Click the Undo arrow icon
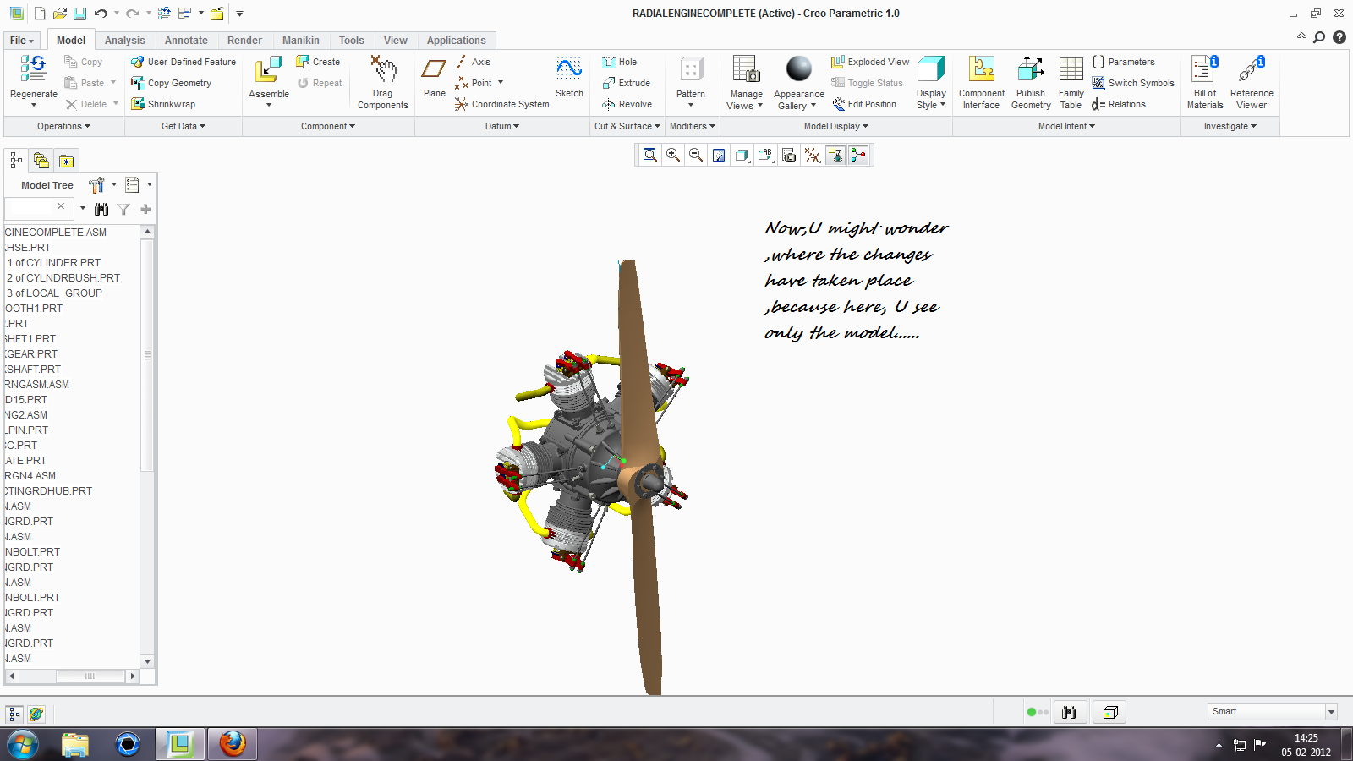 (101, 14)
